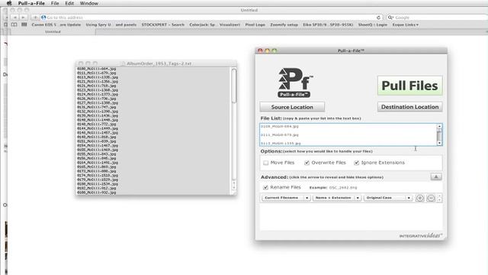
Task: Click the Google search field
Action: [437, 18]
